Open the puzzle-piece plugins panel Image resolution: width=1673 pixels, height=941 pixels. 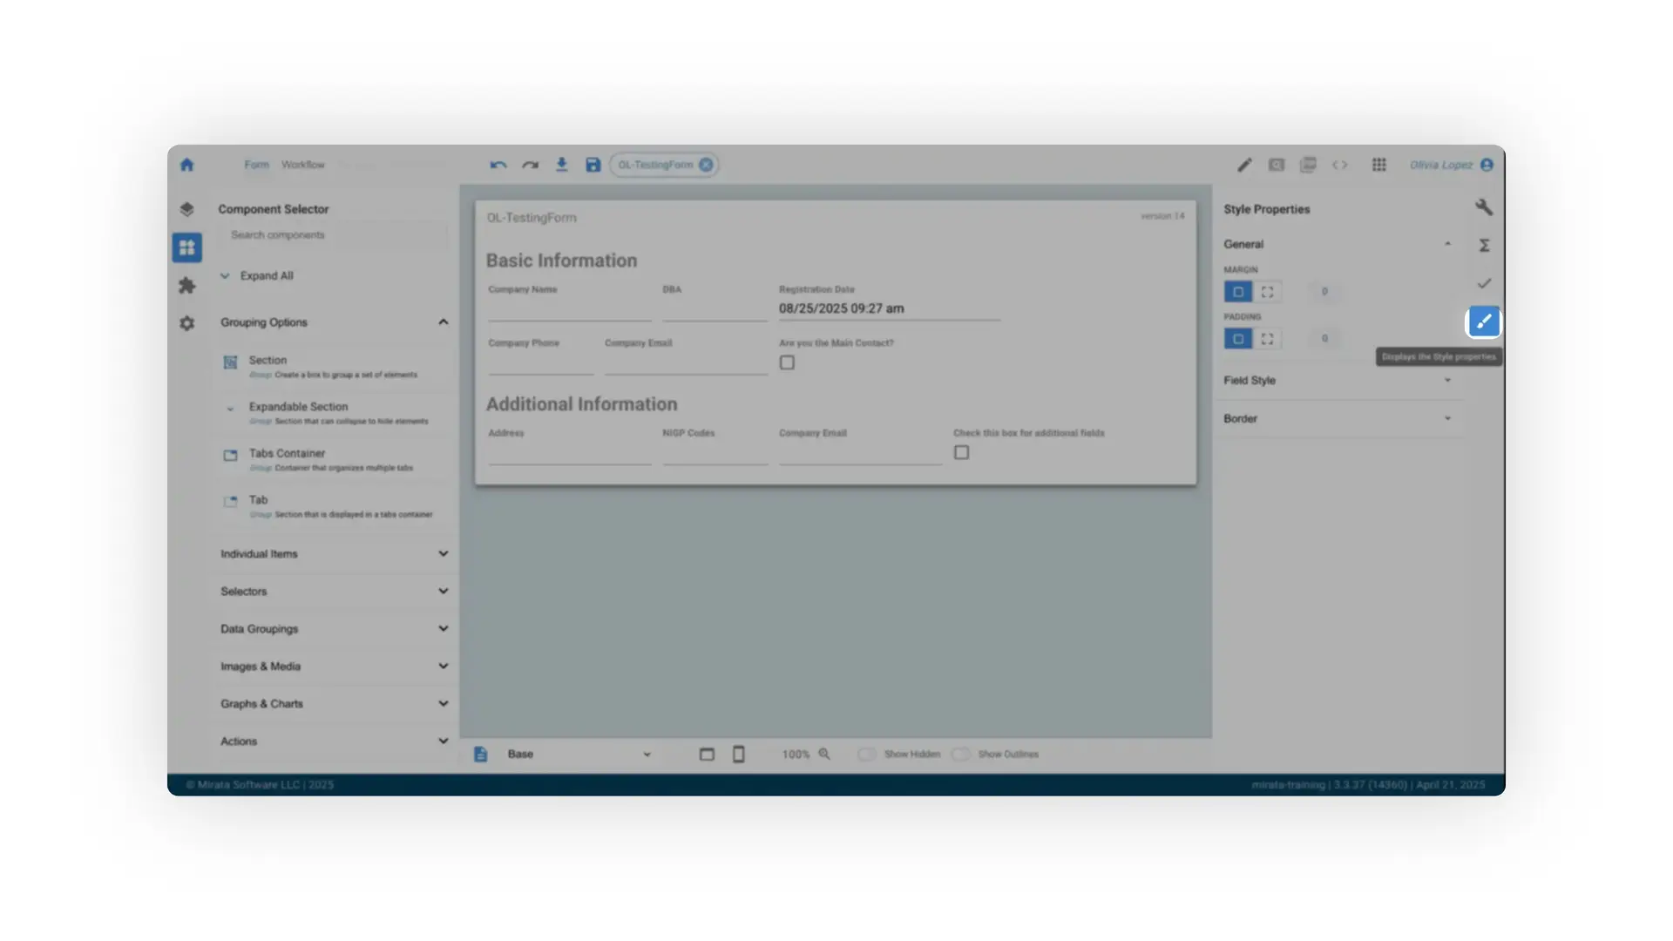click(x=186, y=285)
